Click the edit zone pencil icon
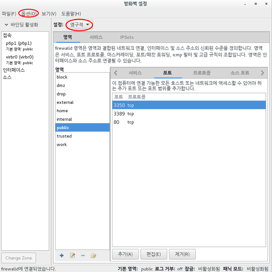 point(72,255)
